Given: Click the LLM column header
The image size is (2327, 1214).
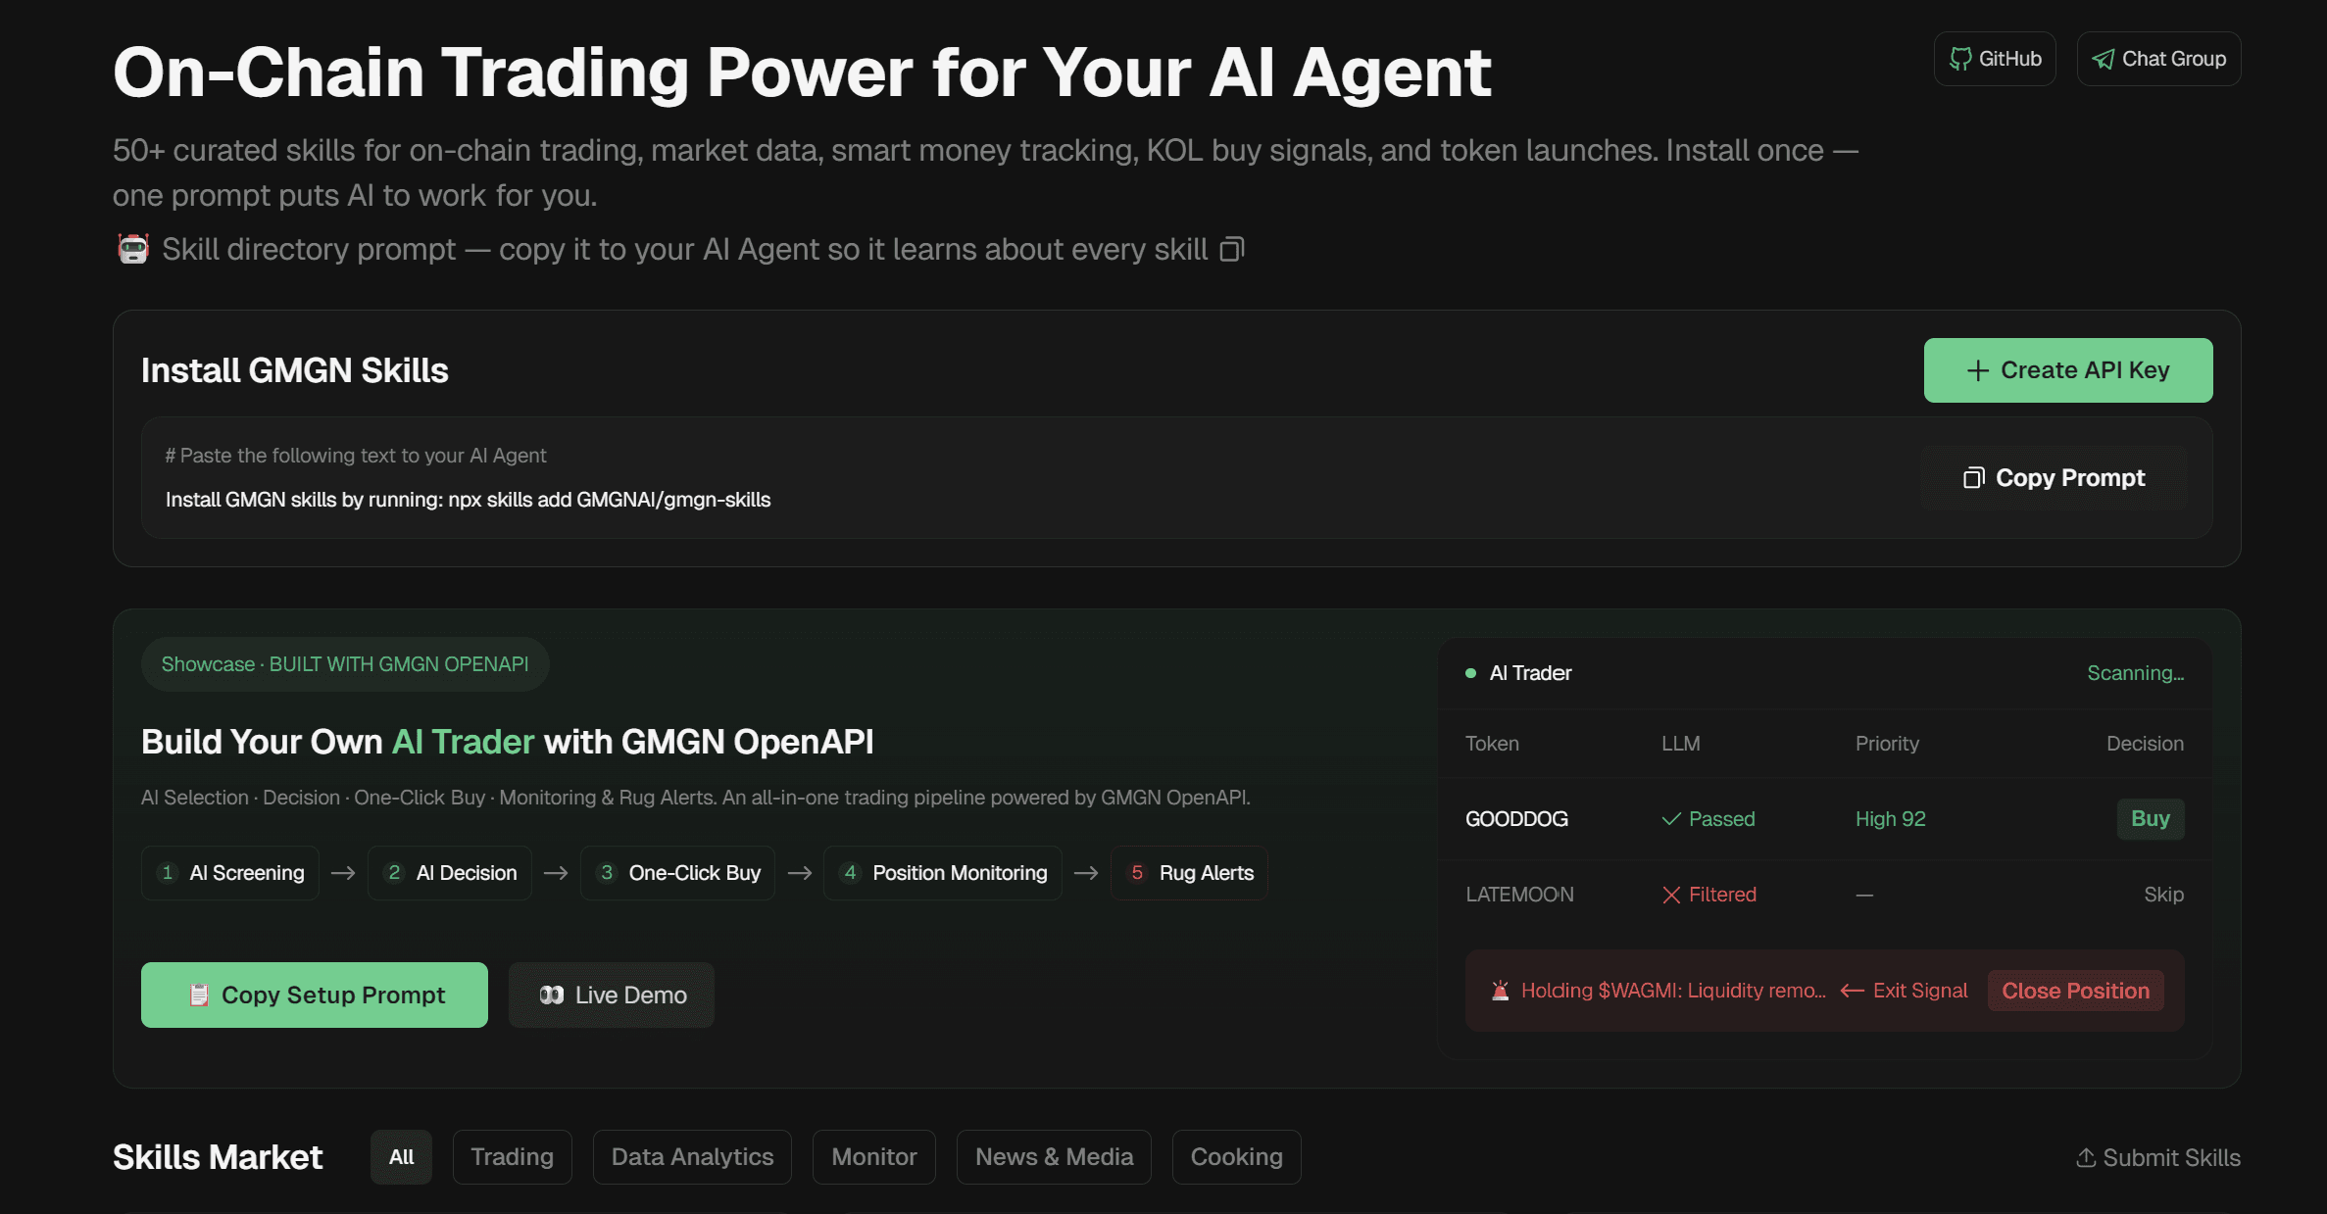Looking at the screenshot, I should click(x=1681, y=744).
